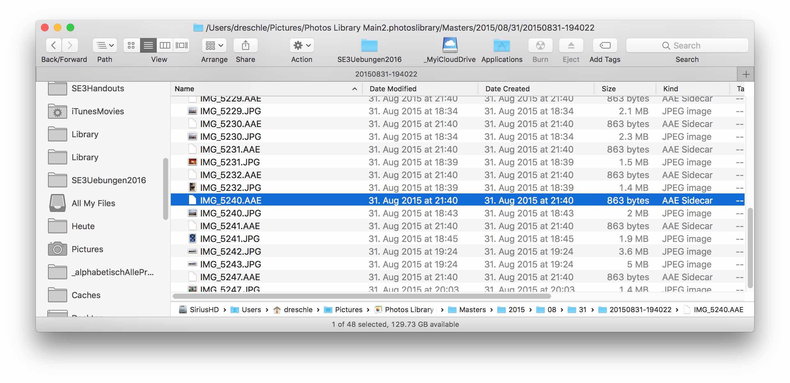Open the Path dropdown button
The height and width of the screenshot is (383, 790).
105,45
